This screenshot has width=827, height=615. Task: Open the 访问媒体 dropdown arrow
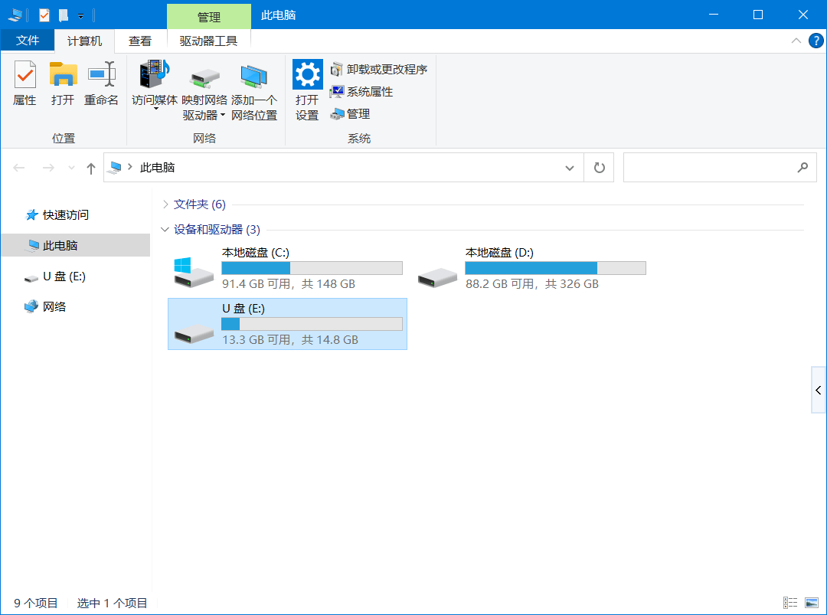pyautogui.click(x=155, y=109)
